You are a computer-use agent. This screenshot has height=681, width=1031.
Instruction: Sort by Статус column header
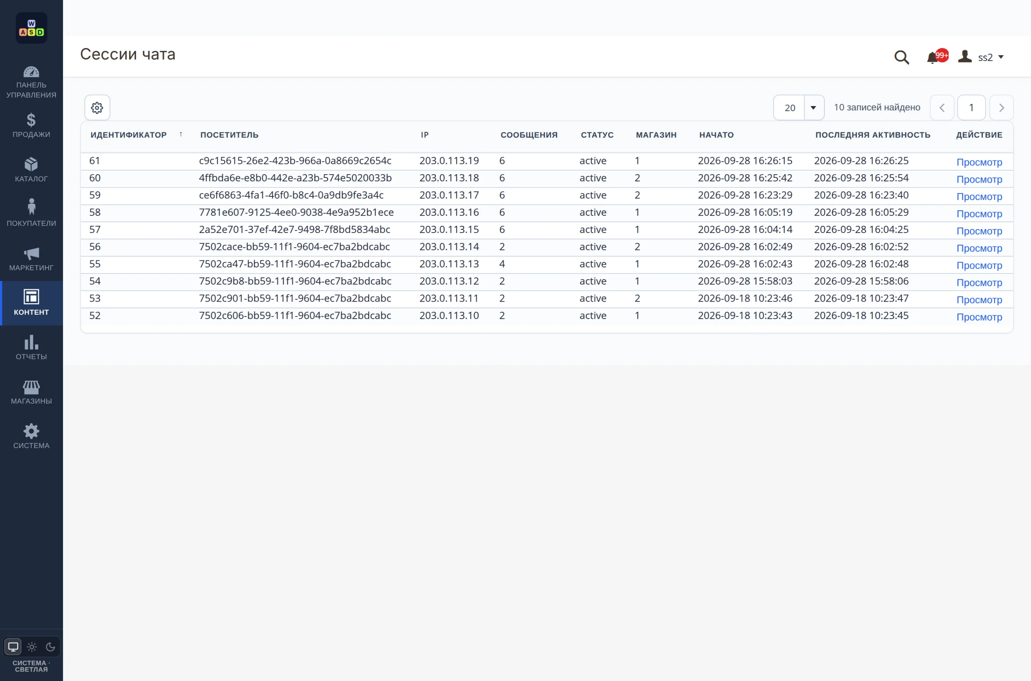click(x=597, y=135)
